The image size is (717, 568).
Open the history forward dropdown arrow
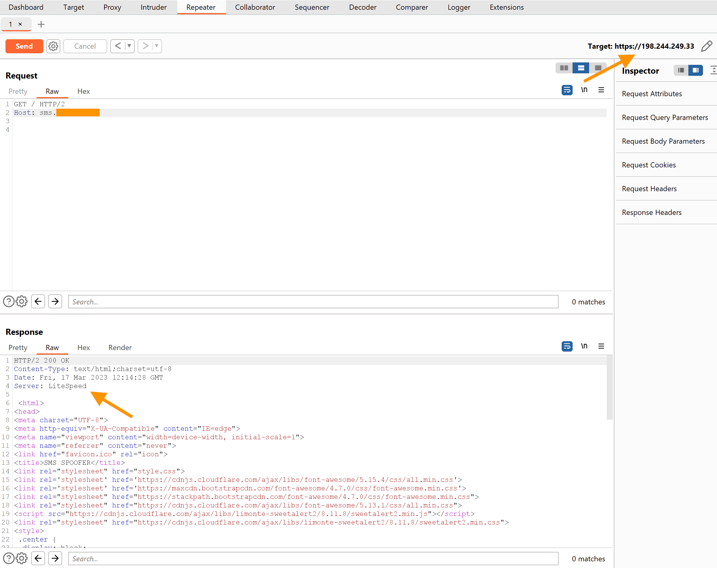pos(157,46)
